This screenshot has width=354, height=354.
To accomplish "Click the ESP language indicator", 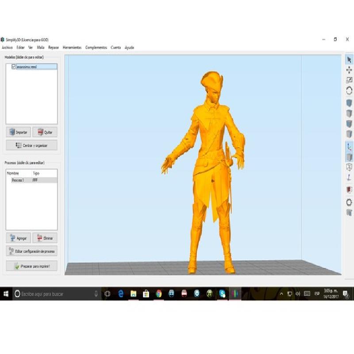I will point(317,294).
